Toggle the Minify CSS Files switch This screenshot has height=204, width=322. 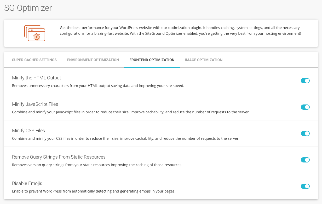(x=305, y=133)
